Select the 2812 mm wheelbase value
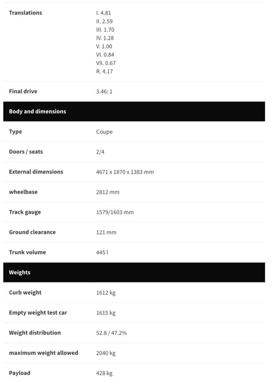This screenshot has height=382, width=272. click(108, 192)
